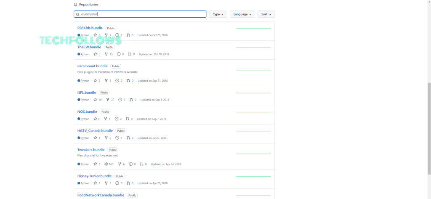431x199 pixels.
Task: Open the Type filter dropdown
Action: (x=218, y=14)
